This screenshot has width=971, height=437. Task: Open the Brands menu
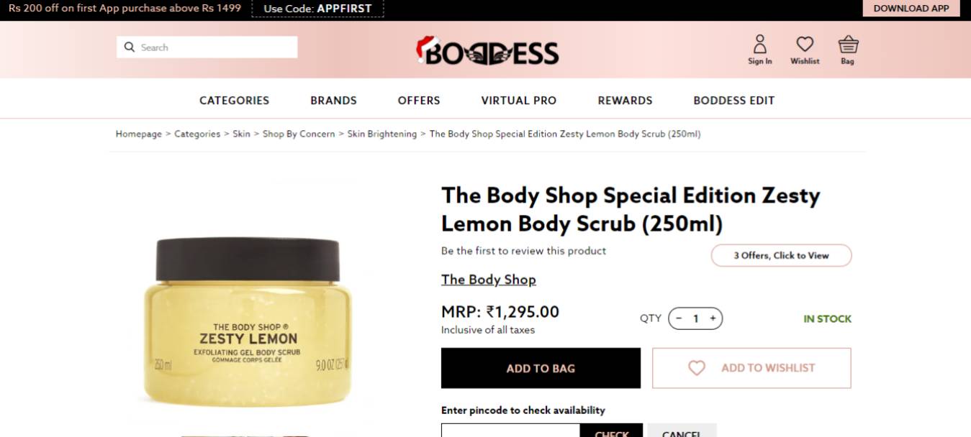coord(333,101)
